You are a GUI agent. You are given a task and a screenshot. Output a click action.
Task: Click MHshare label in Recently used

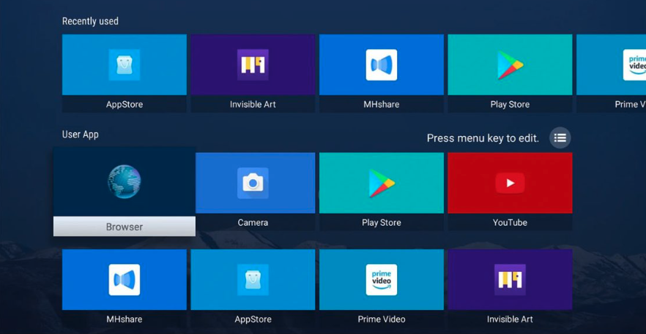pyautogui.click(x=382, y=105)
